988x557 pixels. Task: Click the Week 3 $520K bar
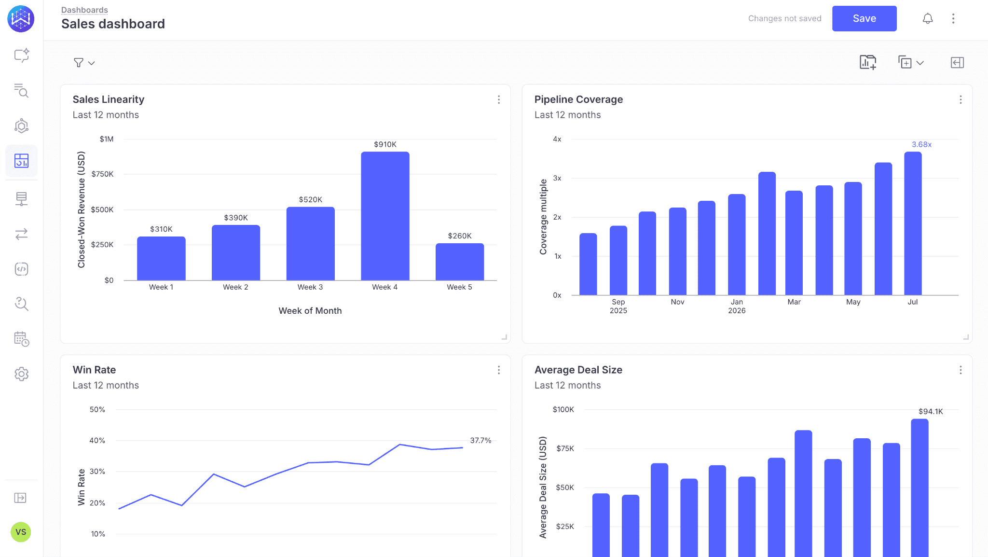pos(311,243)
